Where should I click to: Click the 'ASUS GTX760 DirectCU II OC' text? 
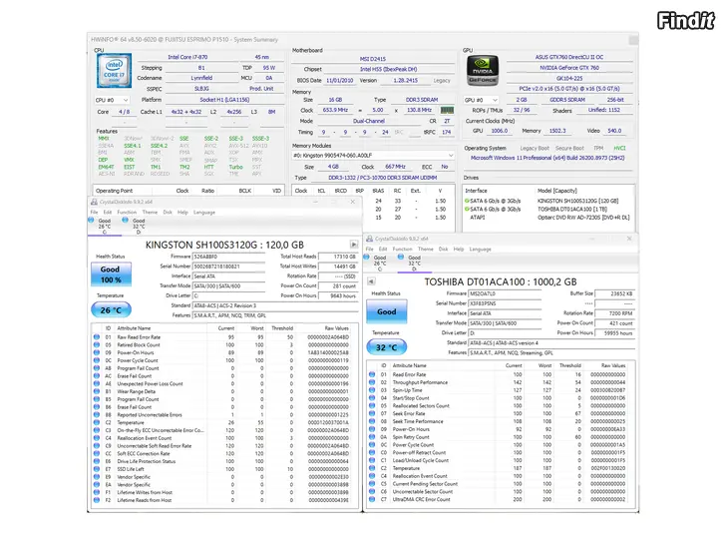click(569, 57)
